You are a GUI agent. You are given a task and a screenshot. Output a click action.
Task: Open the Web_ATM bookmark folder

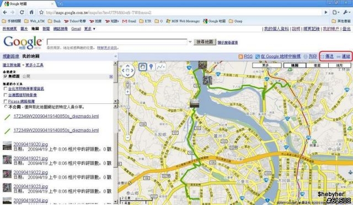pyautogui.click(x=34, y=21)
